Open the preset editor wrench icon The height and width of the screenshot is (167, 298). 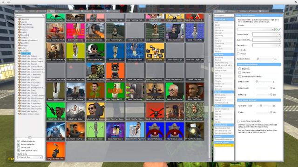click(279, 29)
